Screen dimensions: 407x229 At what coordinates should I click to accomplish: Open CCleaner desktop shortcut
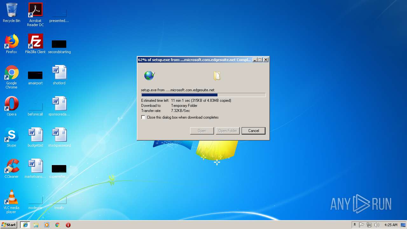click(11, 169)
